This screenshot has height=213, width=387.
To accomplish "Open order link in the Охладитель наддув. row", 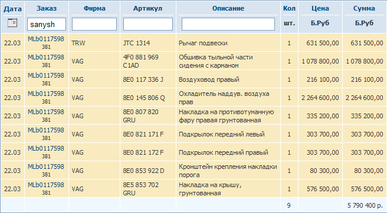I will tap(46, 94).
